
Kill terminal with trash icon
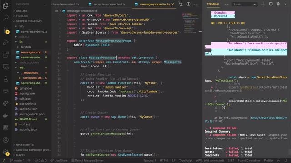point(278,4)
